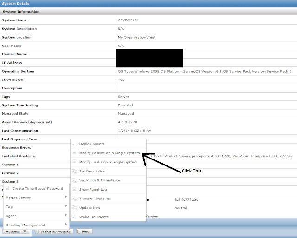The width and height of the screenshot is (297, 238).
Task: Expand the Directory Management submenu arrow
Action: coord(66,224)
